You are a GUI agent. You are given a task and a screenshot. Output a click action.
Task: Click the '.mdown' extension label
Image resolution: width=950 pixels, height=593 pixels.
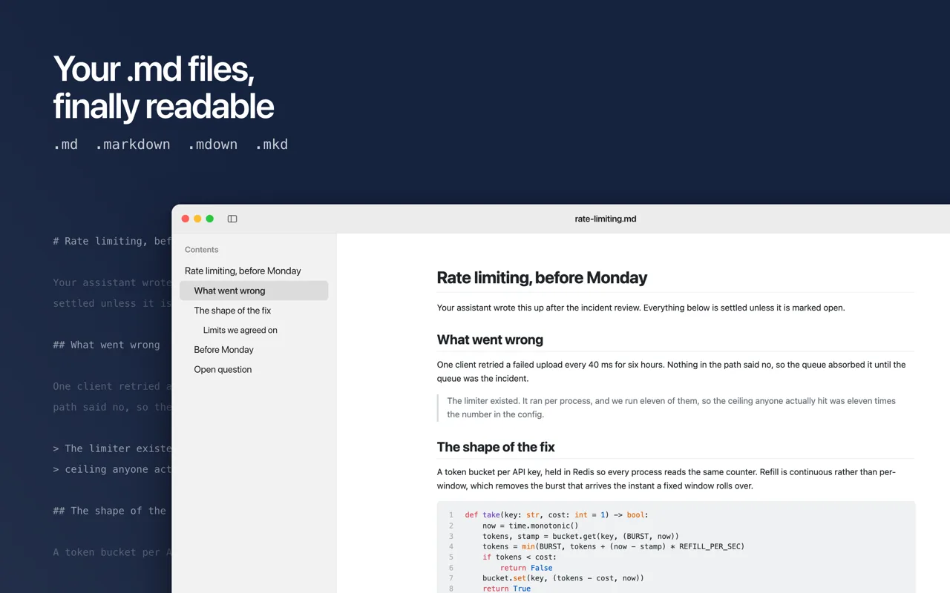click(212, 145)
